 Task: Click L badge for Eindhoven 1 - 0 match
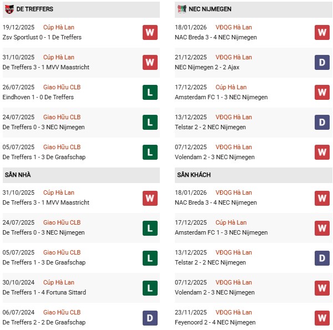(x=150, y=93)
